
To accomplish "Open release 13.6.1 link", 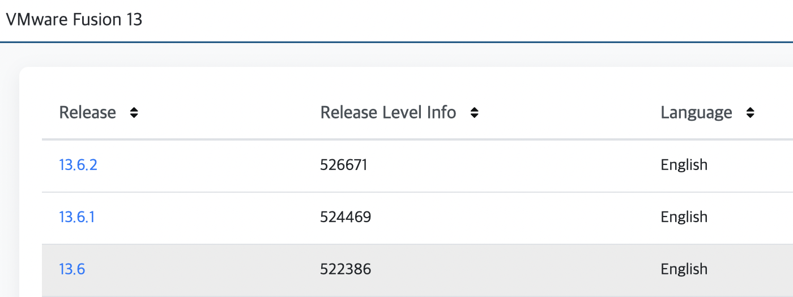I will pyautogui.click(x=77, y=217).
